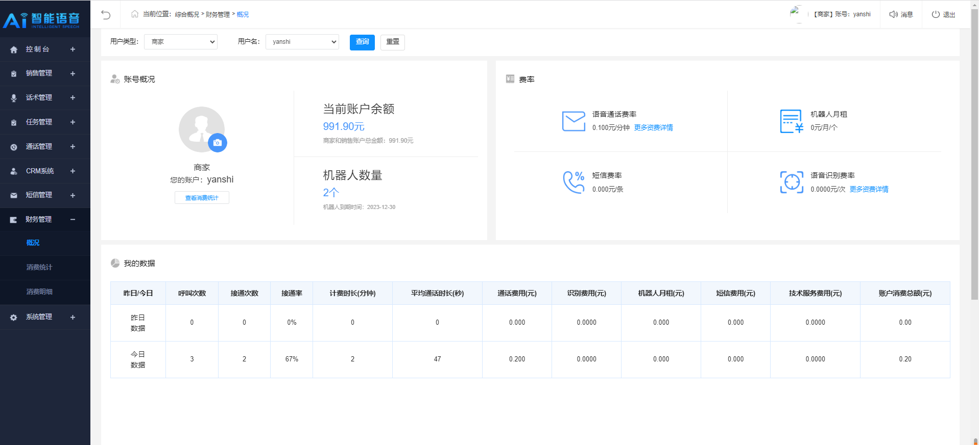Click the 费率 section icon
The width and height of the screenshot is (979, 445).
(510, 78)
